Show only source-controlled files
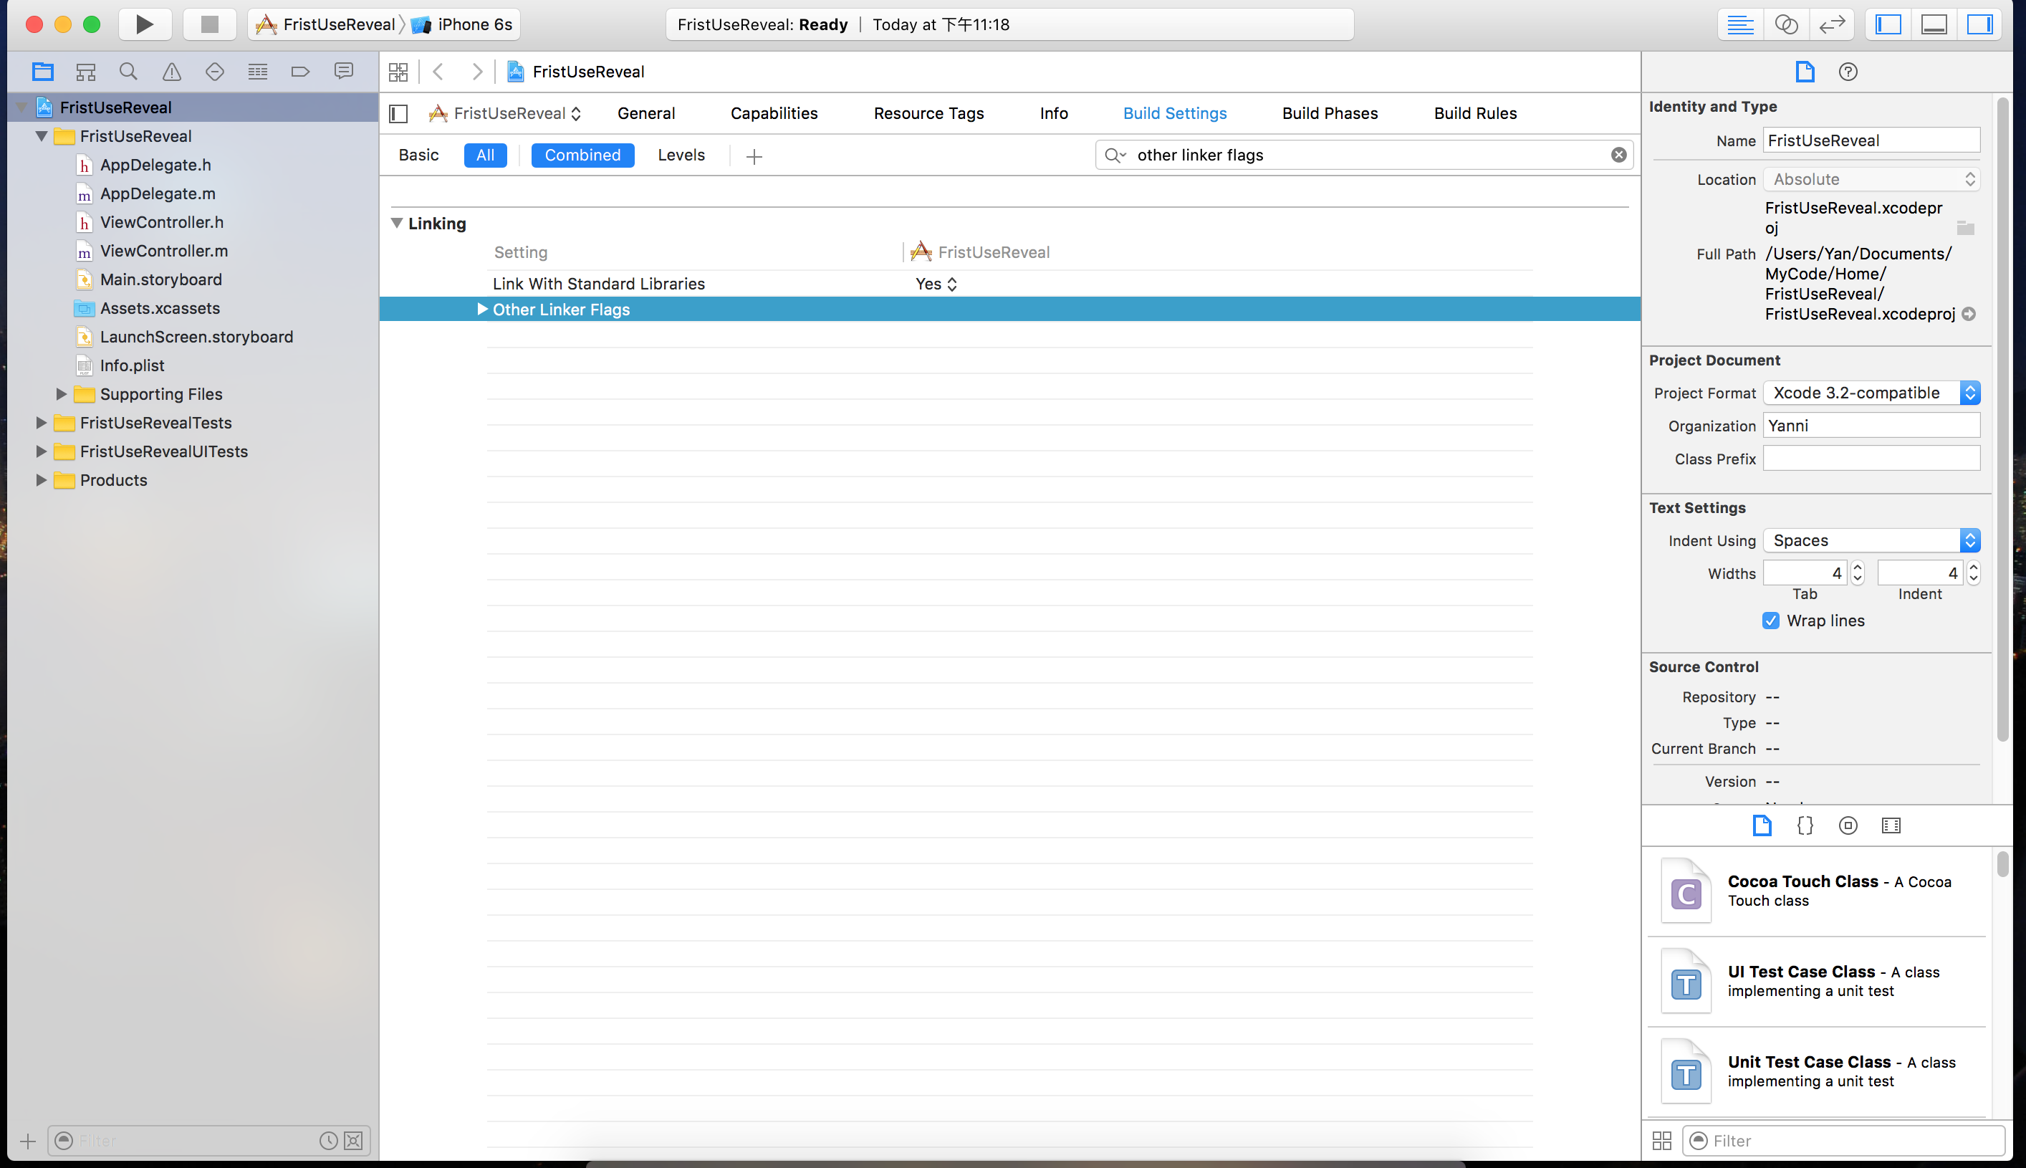 tap(353, 1140)
